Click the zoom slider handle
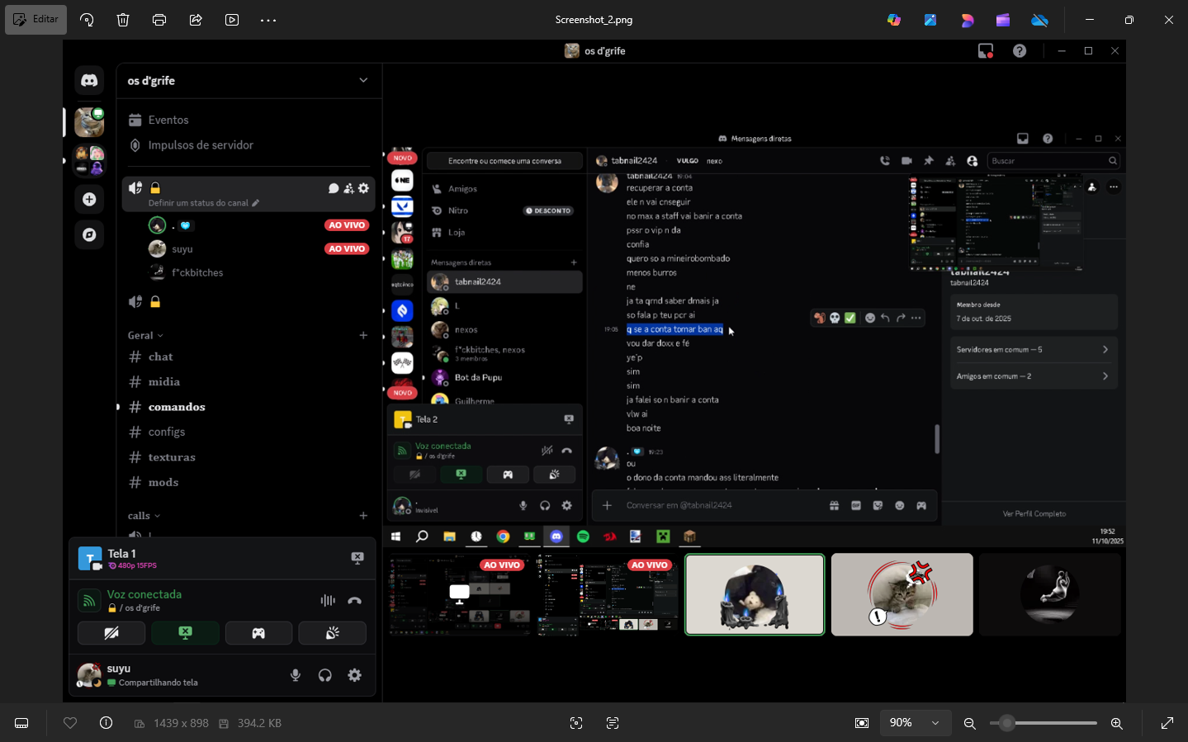Screen dimensions: 1188x742 (x=1007, y=723)
